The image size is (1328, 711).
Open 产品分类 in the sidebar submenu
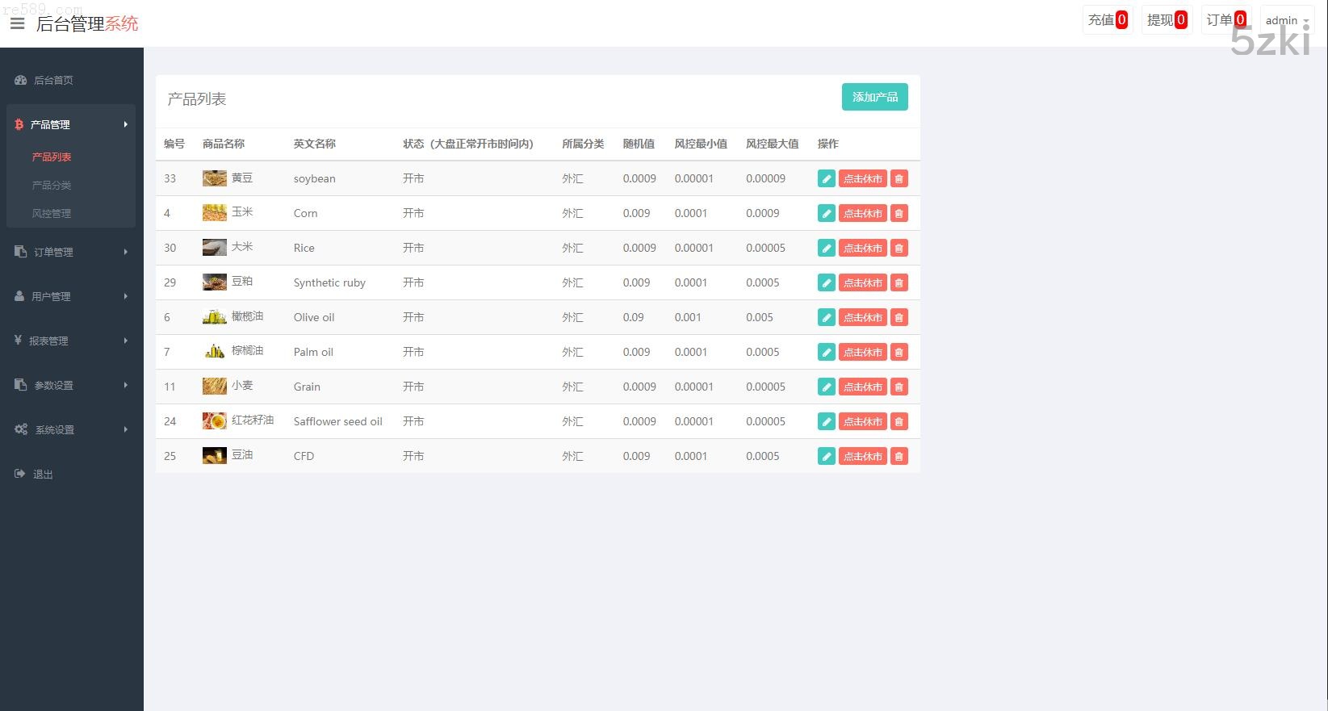(52, 185)
